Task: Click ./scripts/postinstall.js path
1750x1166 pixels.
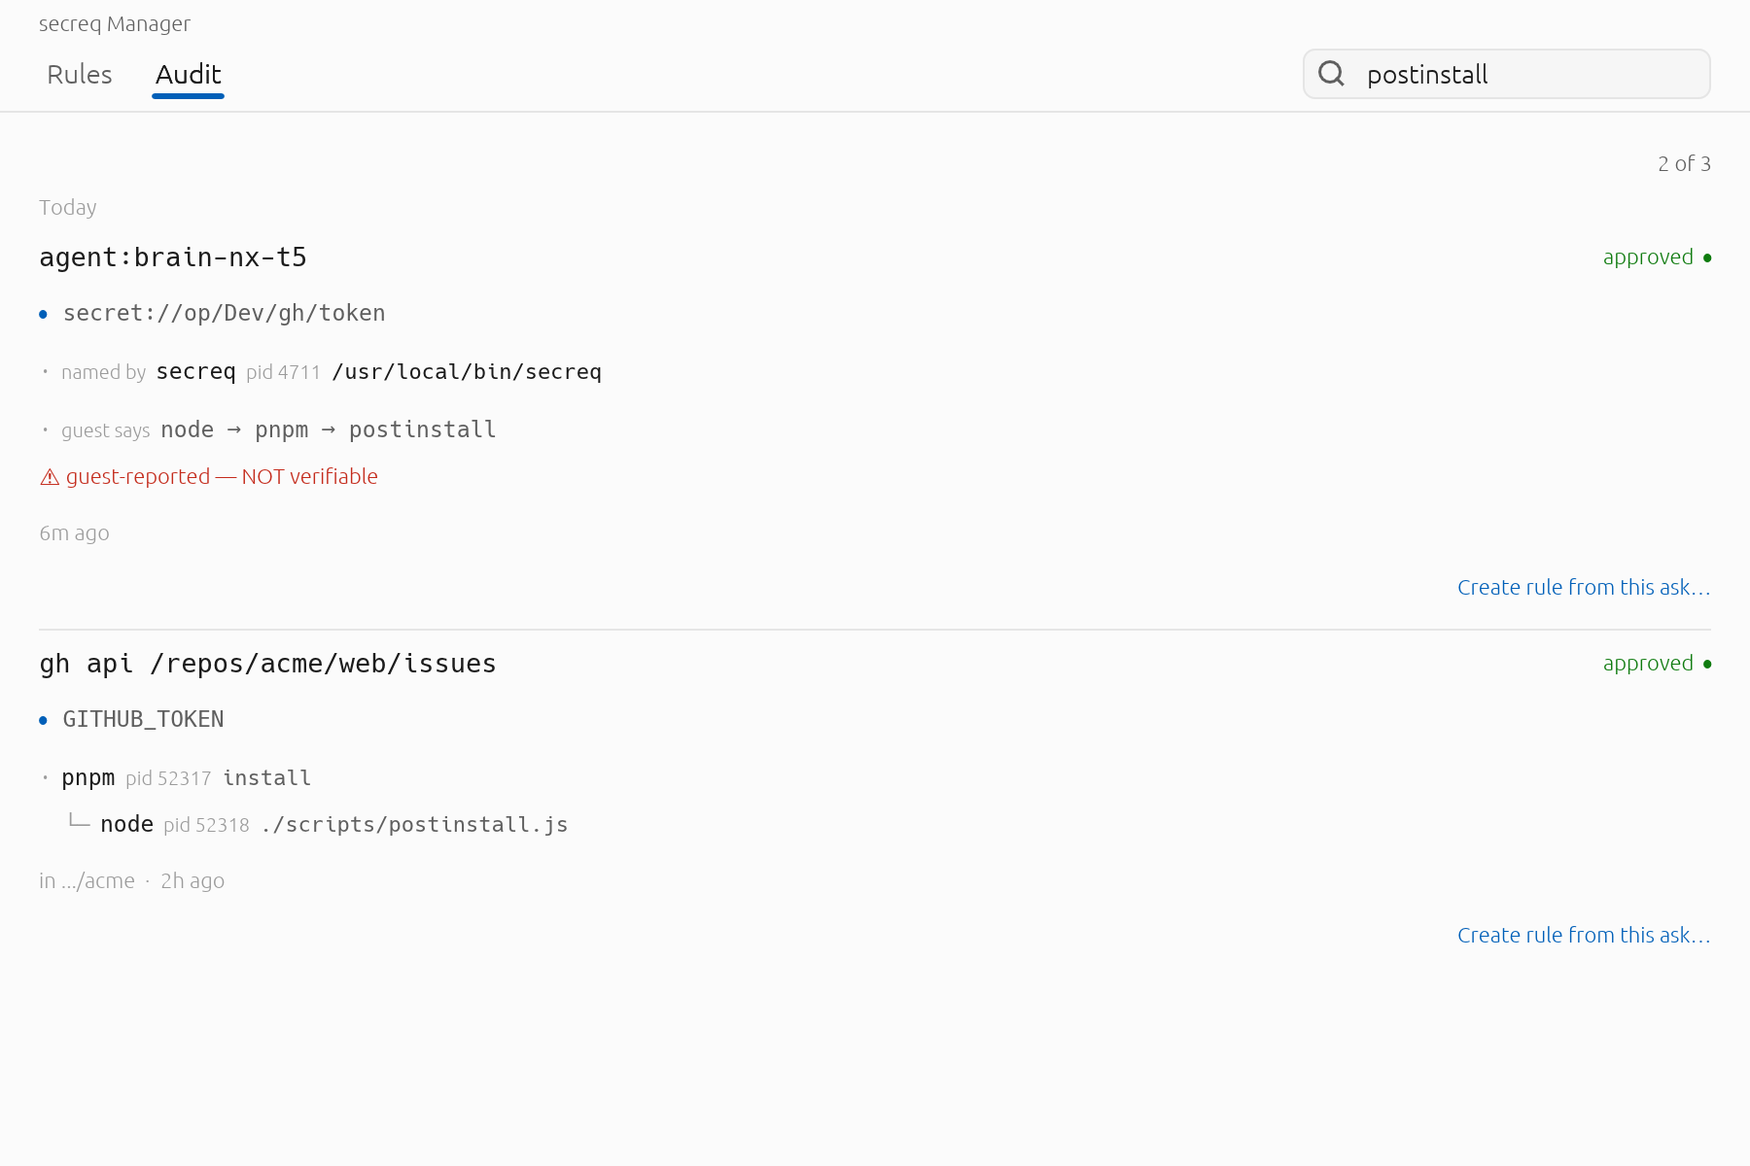Action: [x=414, y=825]
